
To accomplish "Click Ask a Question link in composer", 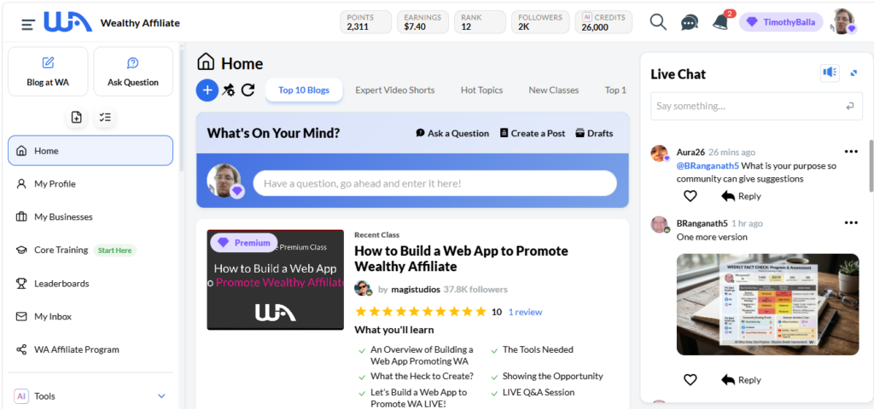I will [x=452, y=134].
